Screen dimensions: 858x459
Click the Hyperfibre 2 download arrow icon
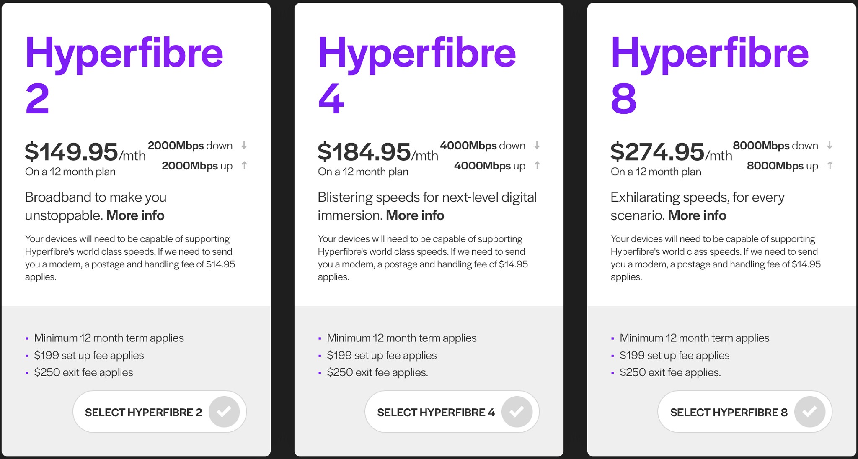tap(244, 145)
